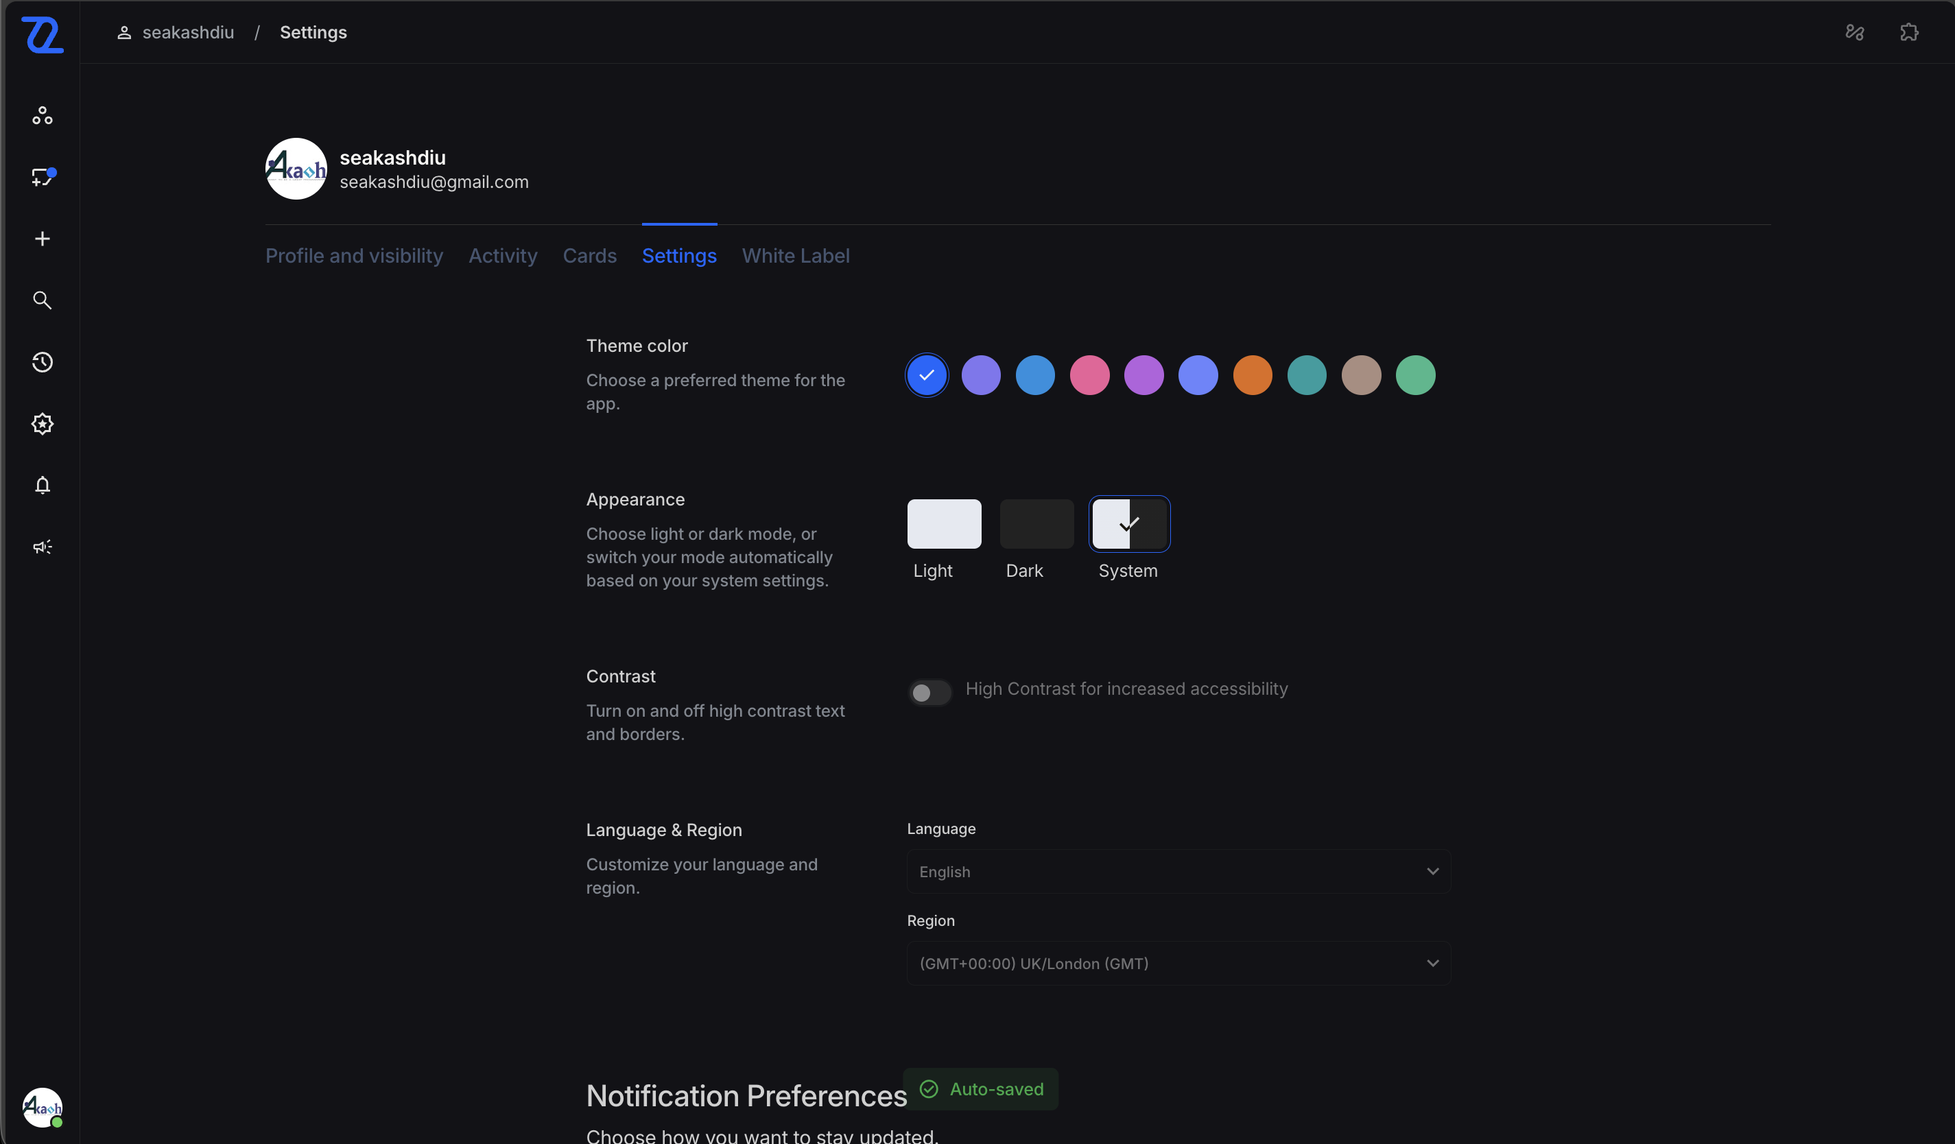Click the search magnifier icon in sidebar
Viewport: 1955px width, 1144px height.
42,300
